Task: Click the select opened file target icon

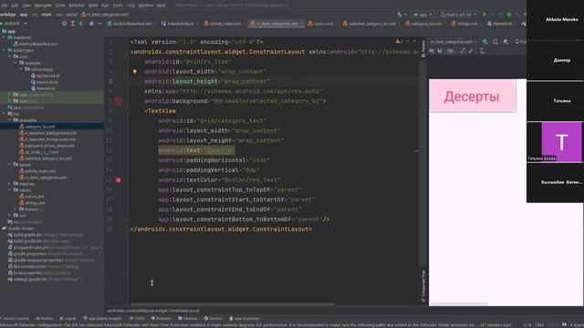Action: pos(65,24)
